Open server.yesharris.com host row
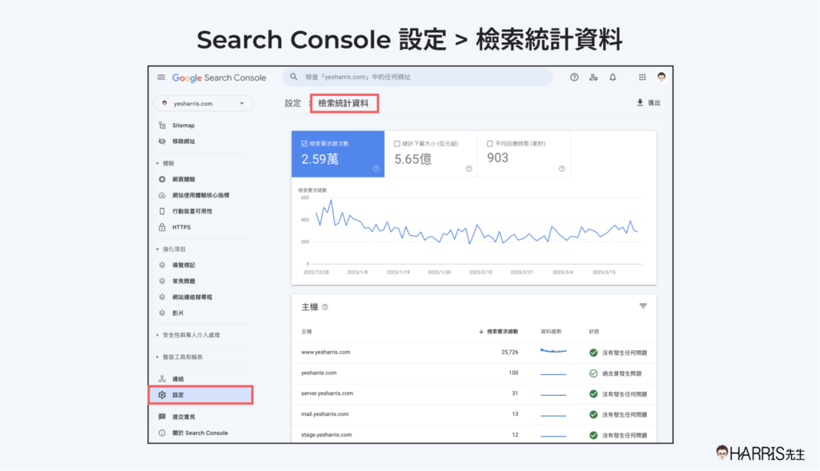This screenshot has width=820, height=471. [474, 393]
